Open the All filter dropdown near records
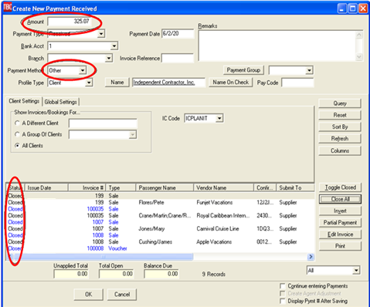 pos(356,271)
